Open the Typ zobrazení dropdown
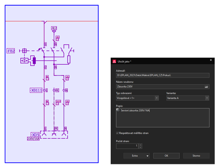The image size is (217, 165). pos(157,98)
